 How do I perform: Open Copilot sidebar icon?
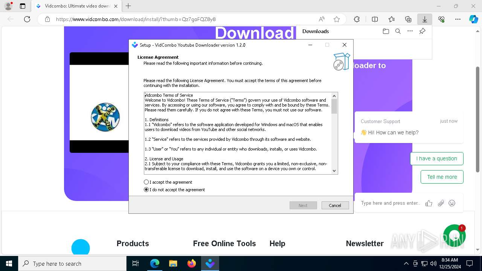point(473,19)
